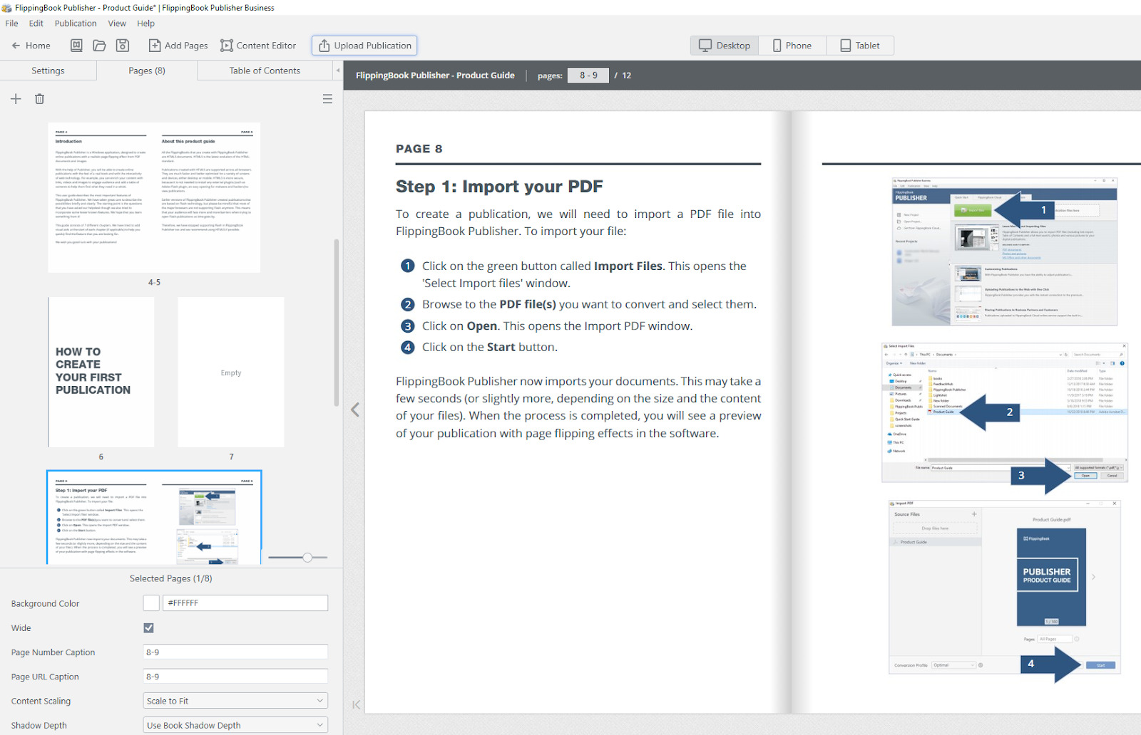This screenshot has width=1141, height=735.
Task: Select the pages 8-9 spread thumbnail
Action: point(154,518)
